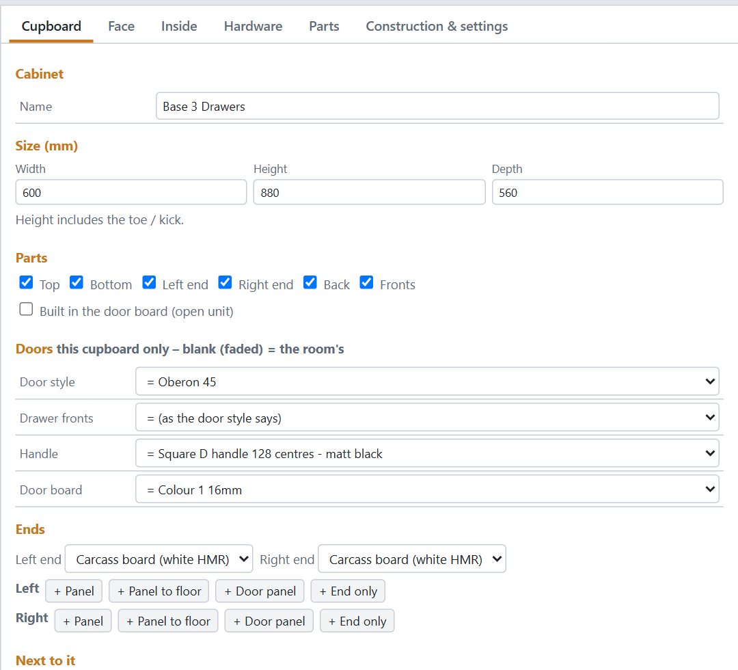738x670 pixels.
Task: Toggle the Fronts checkbox
Action: point(366,282)
